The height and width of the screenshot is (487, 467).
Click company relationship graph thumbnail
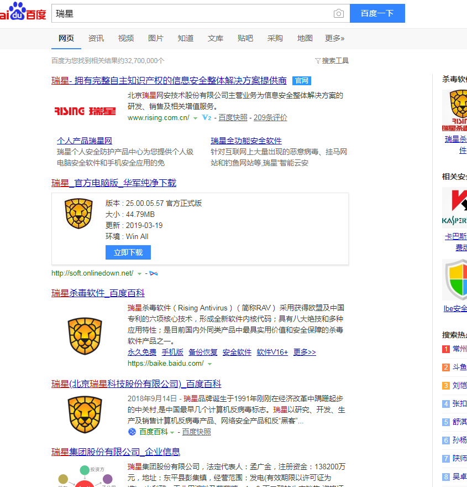pos(85,475)
